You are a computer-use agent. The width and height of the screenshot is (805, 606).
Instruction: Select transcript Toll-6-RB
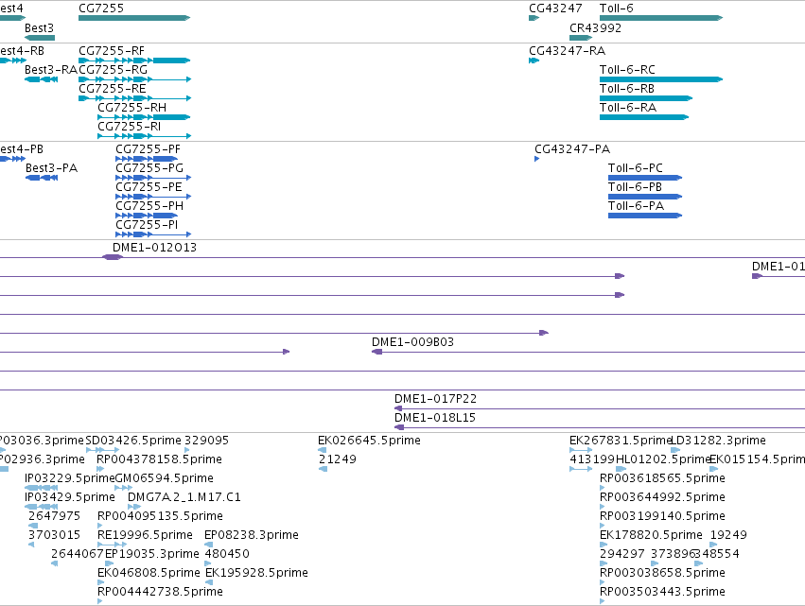(x=646, y=98)
